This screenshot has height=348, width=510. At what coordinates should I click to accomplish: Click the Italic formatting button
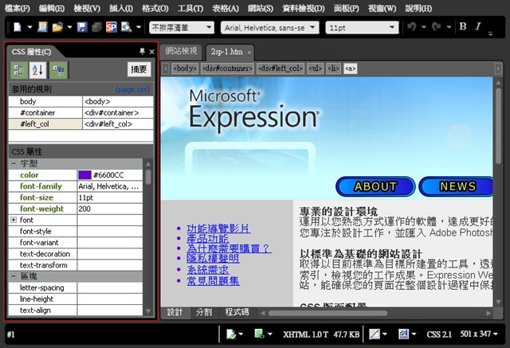479,27
